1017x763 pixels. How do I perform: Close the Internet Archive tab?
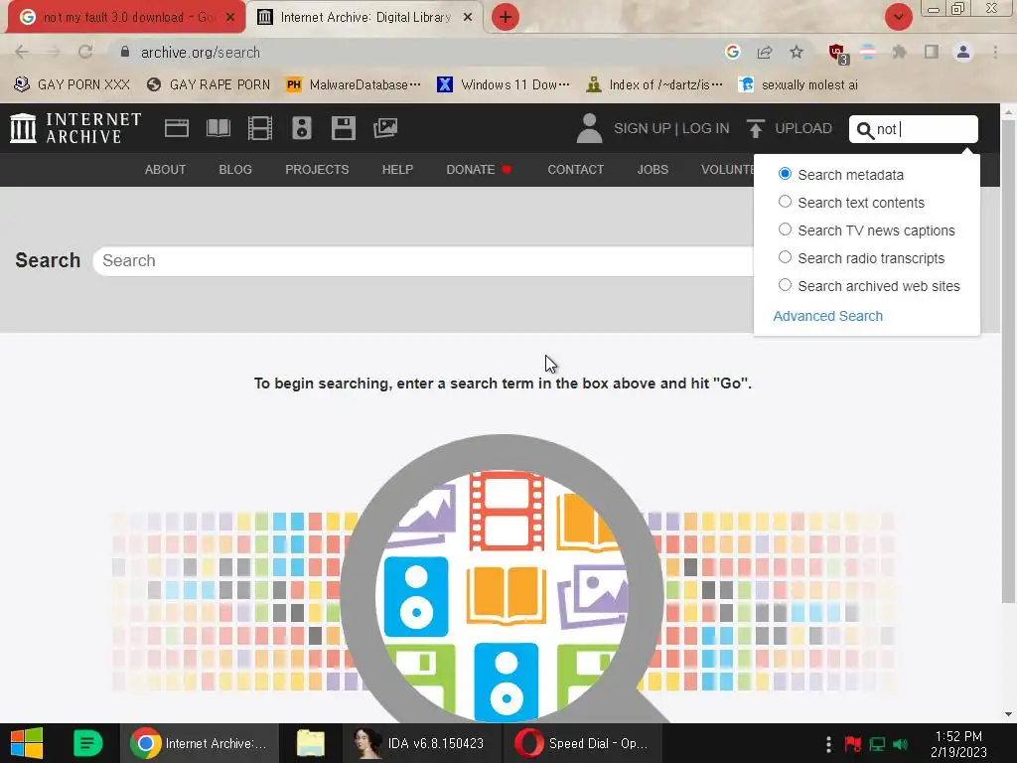(468, 18)
